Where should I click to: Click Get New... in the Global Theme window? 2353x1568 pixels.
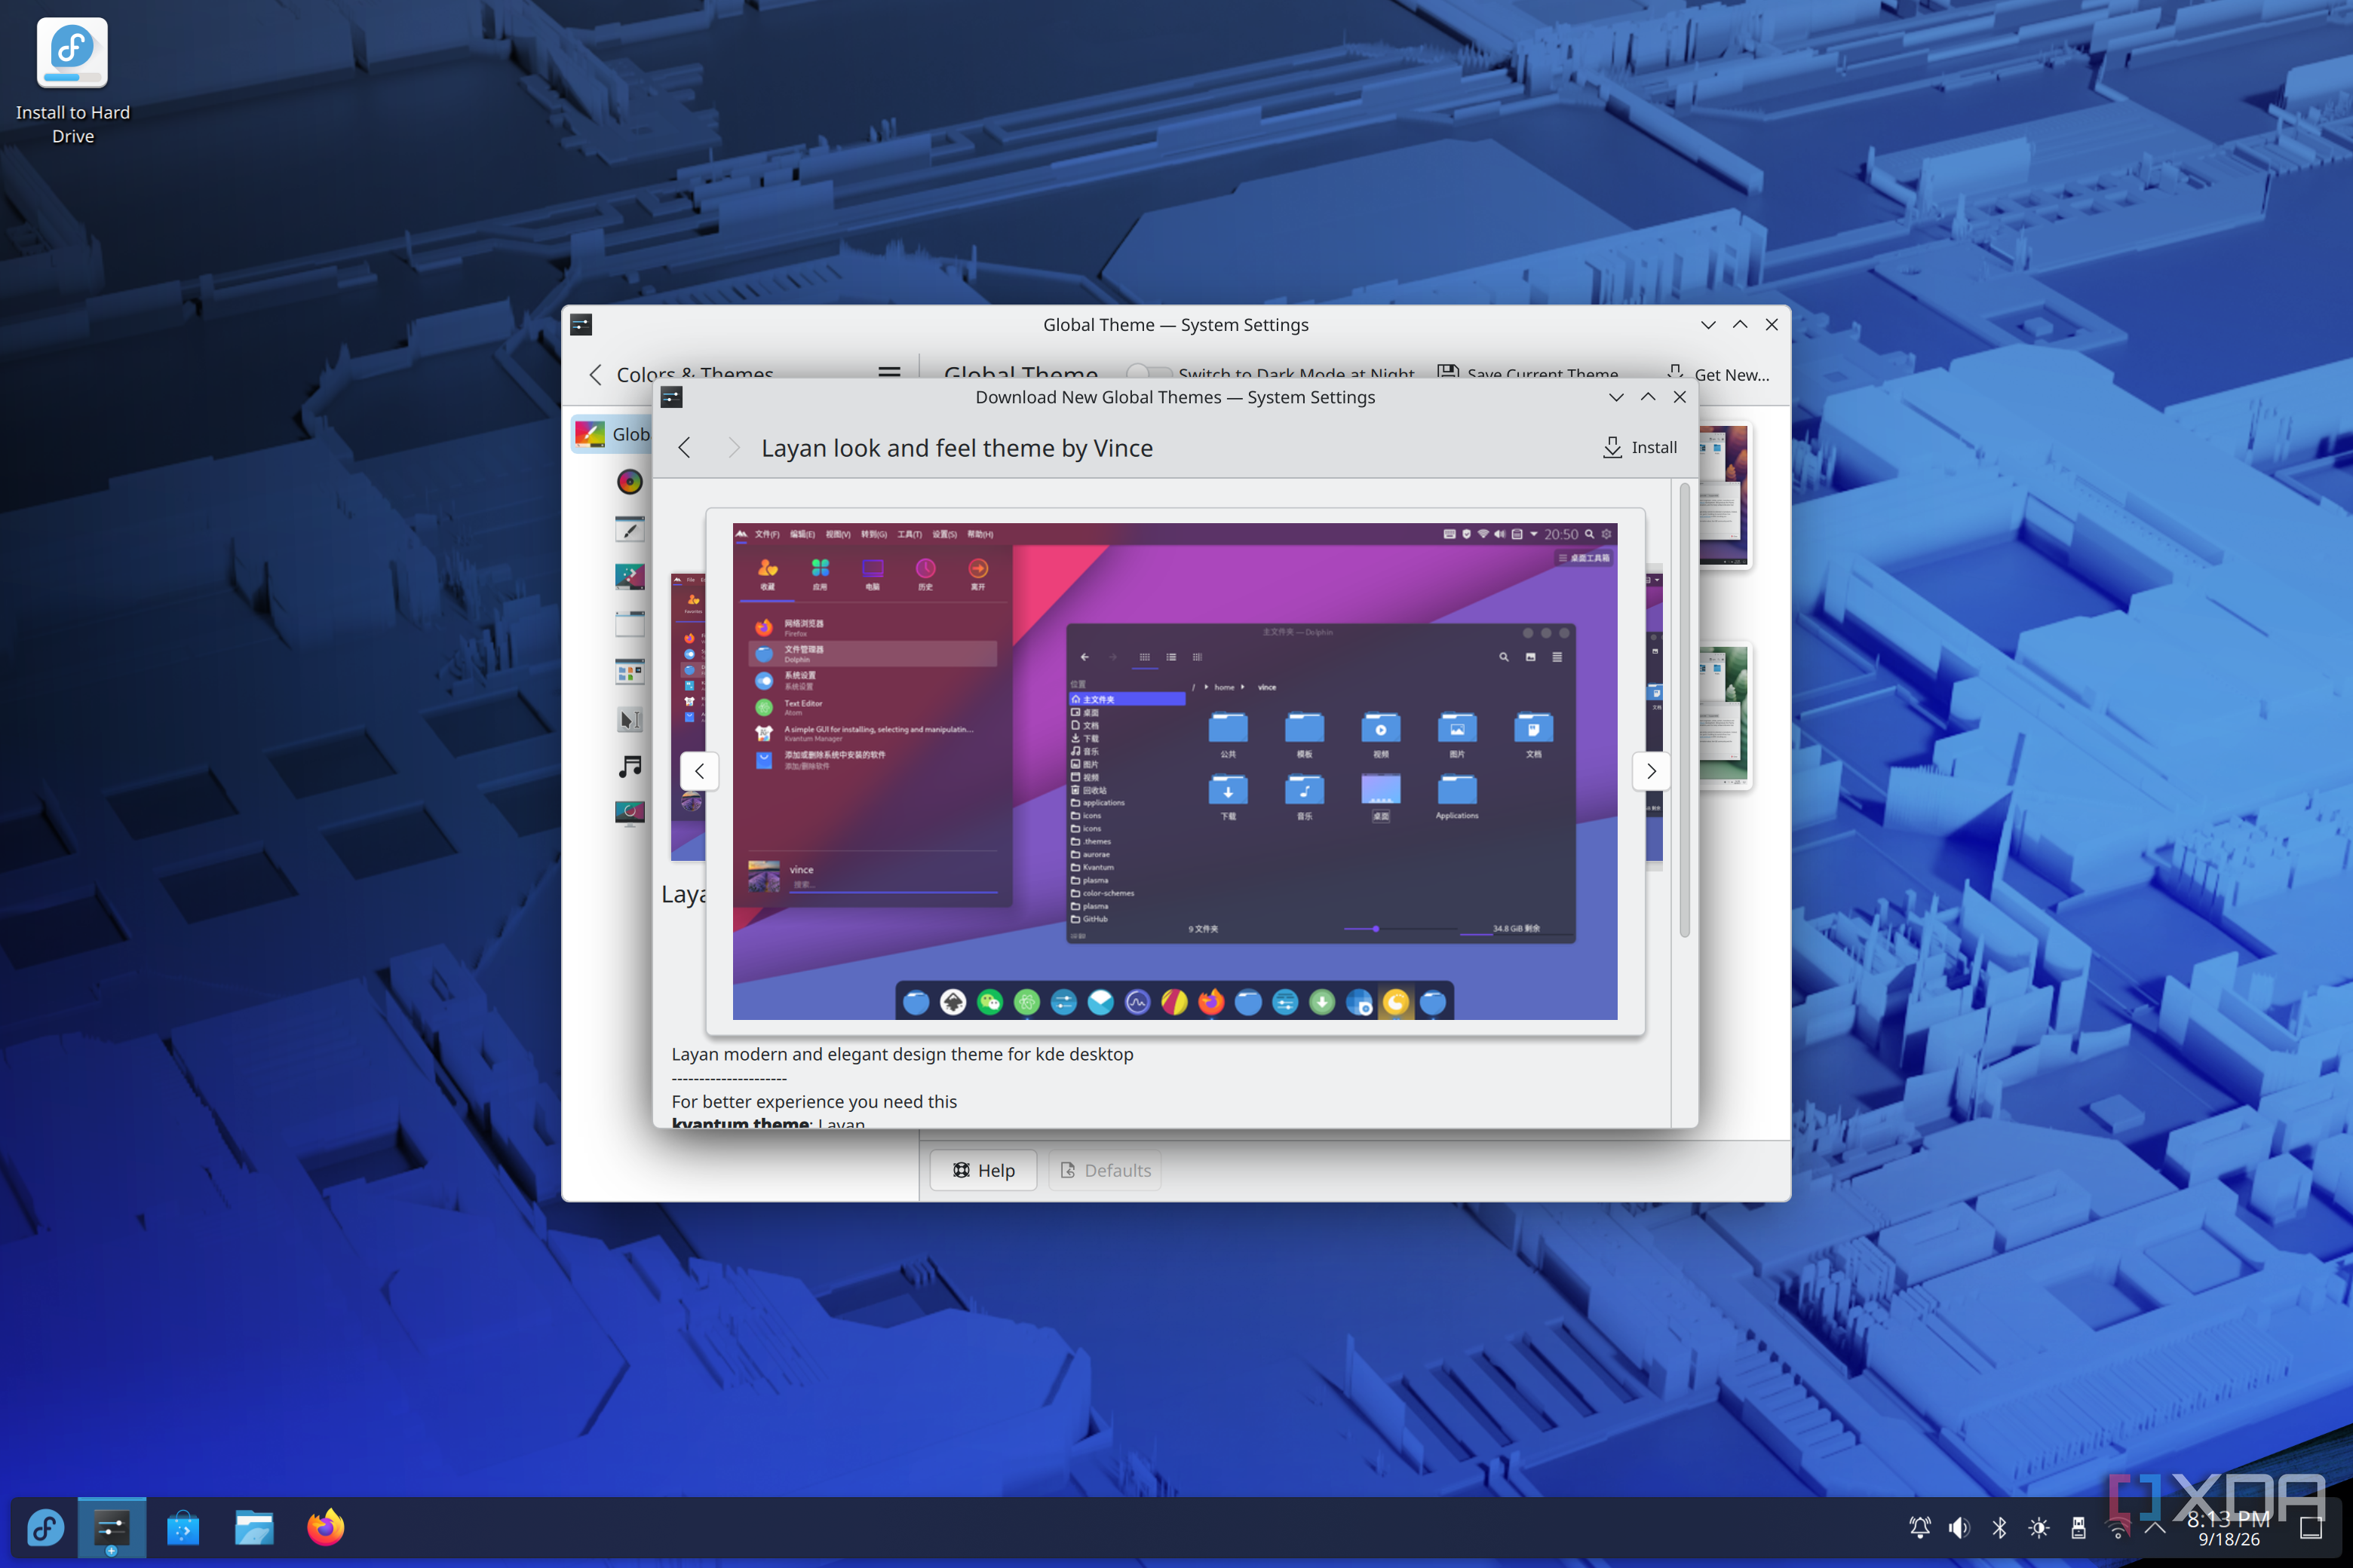pyautogui.click(x=1718, y=374)
